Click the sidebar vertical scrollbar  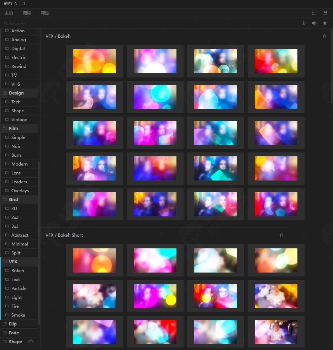tap(39, 243)
